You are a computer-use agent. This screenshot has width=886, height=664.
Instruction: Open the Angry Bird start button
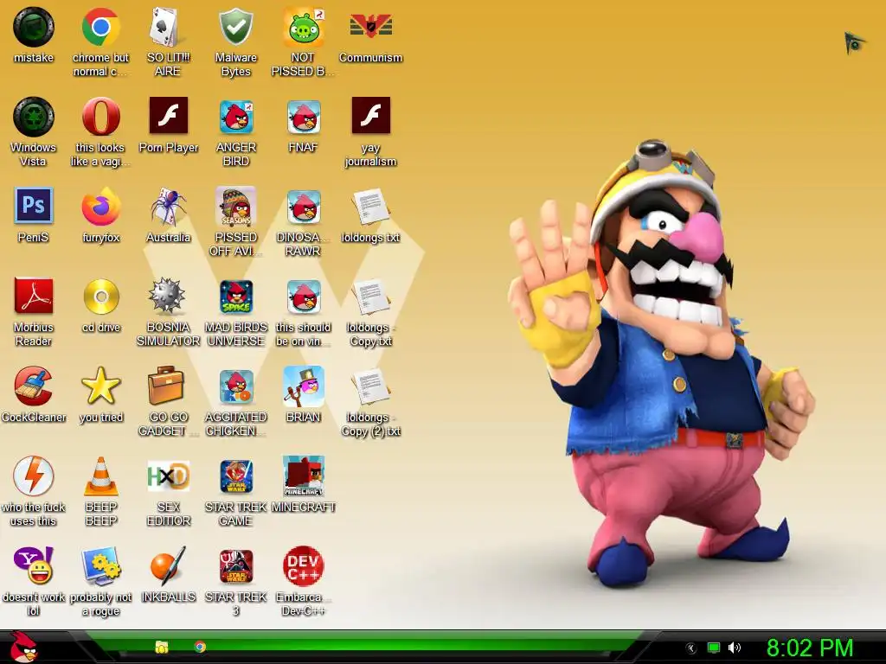[x=23, y=647]
